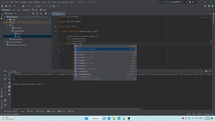Open the Problems tool window
This screenshot has height=121, width=215.
40,111
